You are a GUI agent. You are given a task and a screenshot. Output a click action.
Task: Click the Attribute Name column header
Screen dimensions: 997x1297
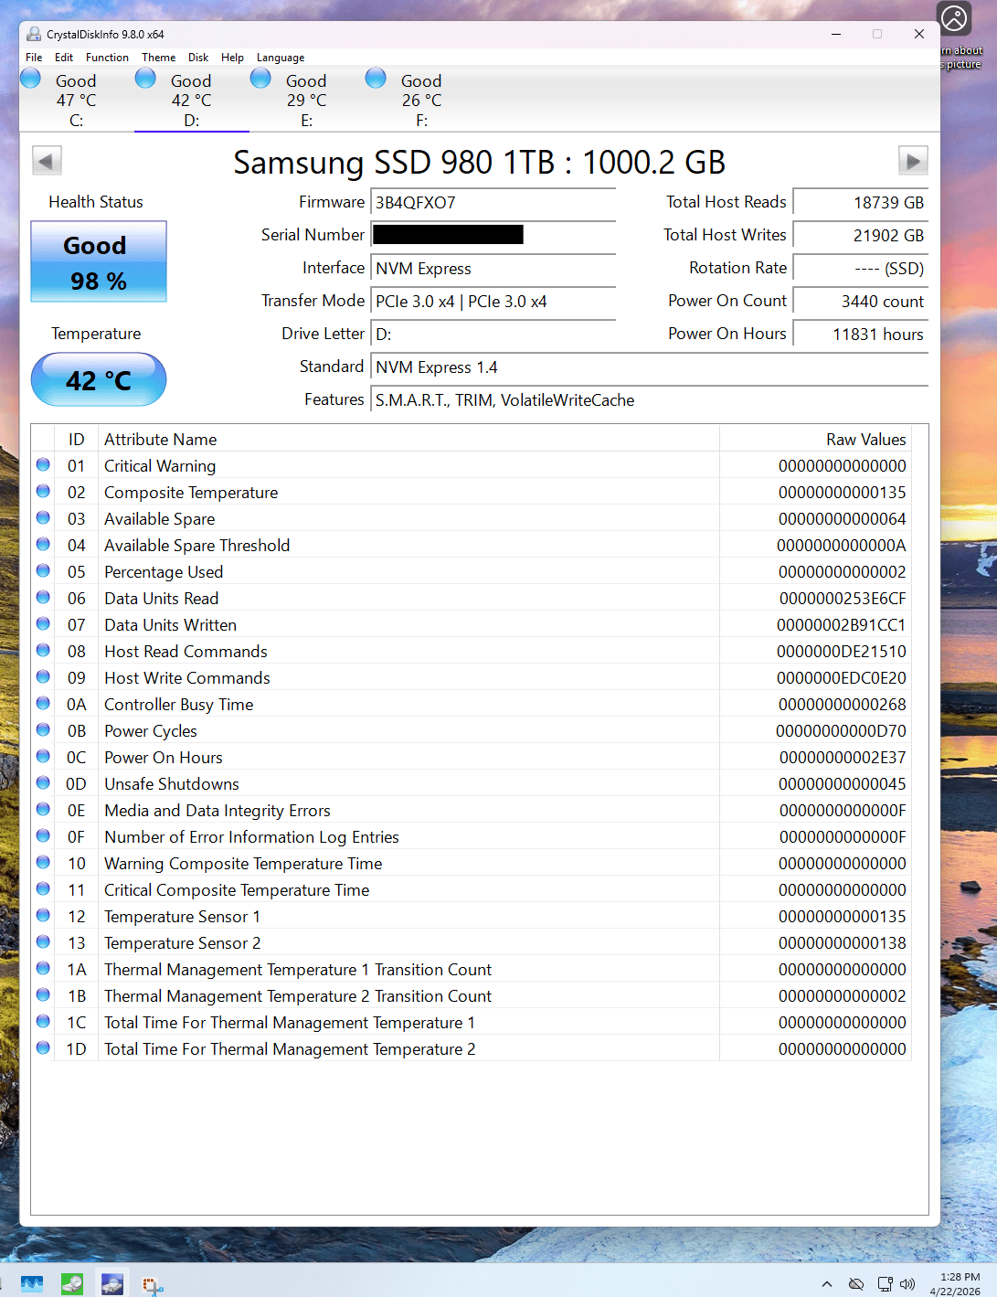coord(161,440)
